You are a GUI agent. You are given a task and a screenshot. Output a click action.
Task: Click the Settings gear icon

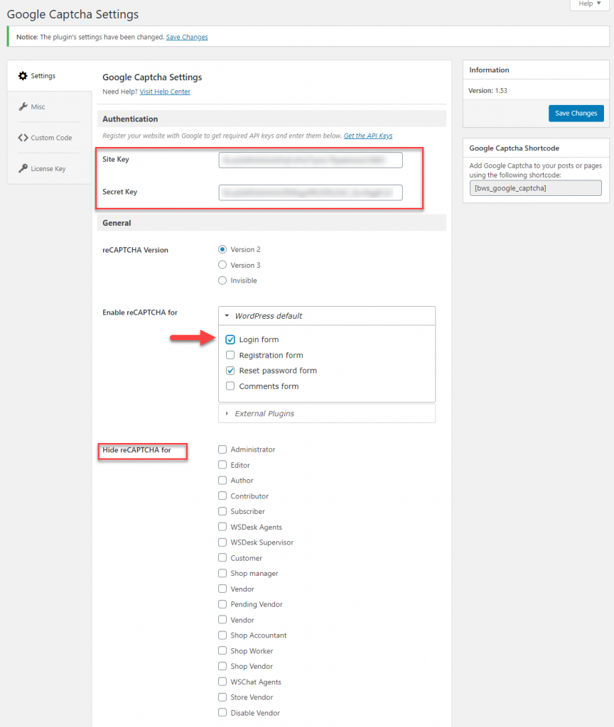[x=23, y=75]
